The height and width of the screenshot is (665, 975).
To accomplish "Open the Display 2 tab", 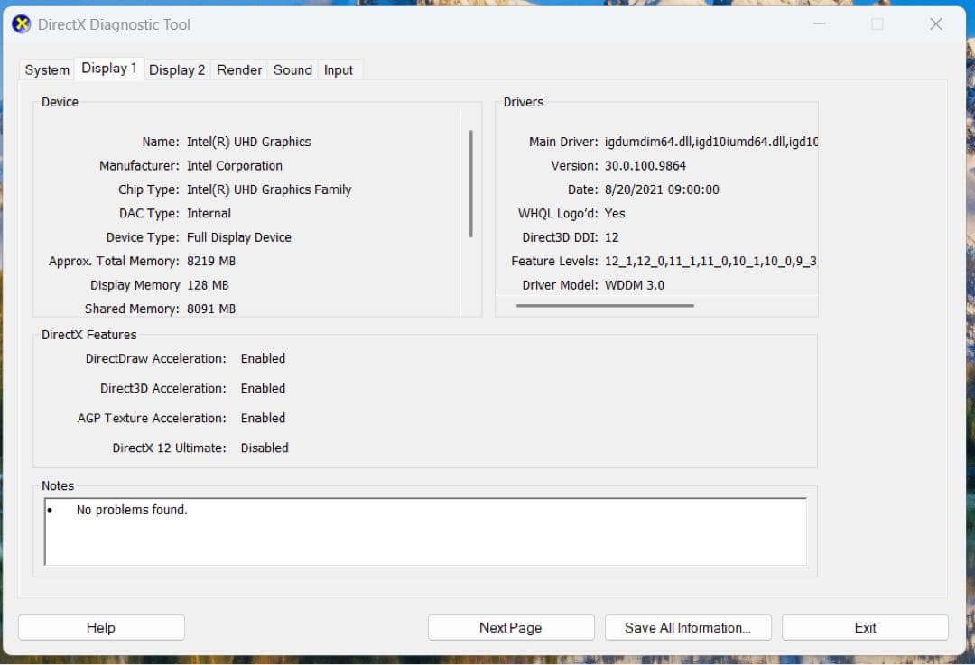I will (177, 69).
